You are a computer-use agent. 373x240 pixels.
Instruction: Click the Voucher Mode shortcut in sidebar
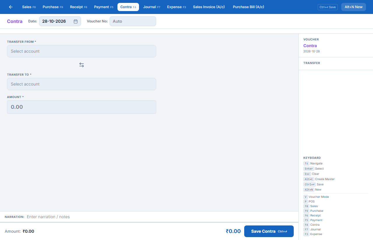[x=316, y=197]
